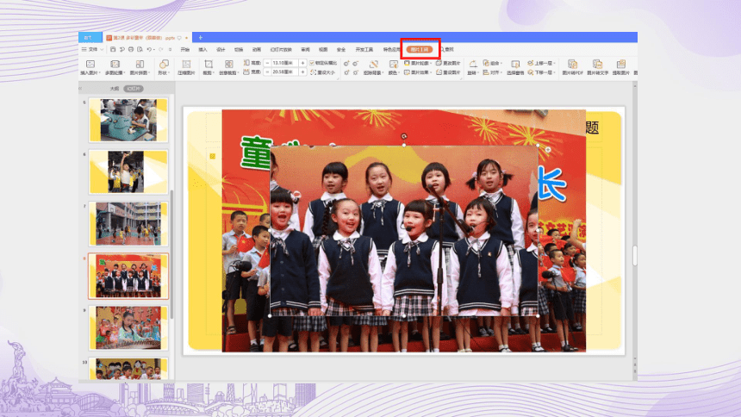The image size is (741, 417).
Task: Toggle the 锁定纵横比 lock aspect ratio checkbox
Action: click(x=312, y=63)
